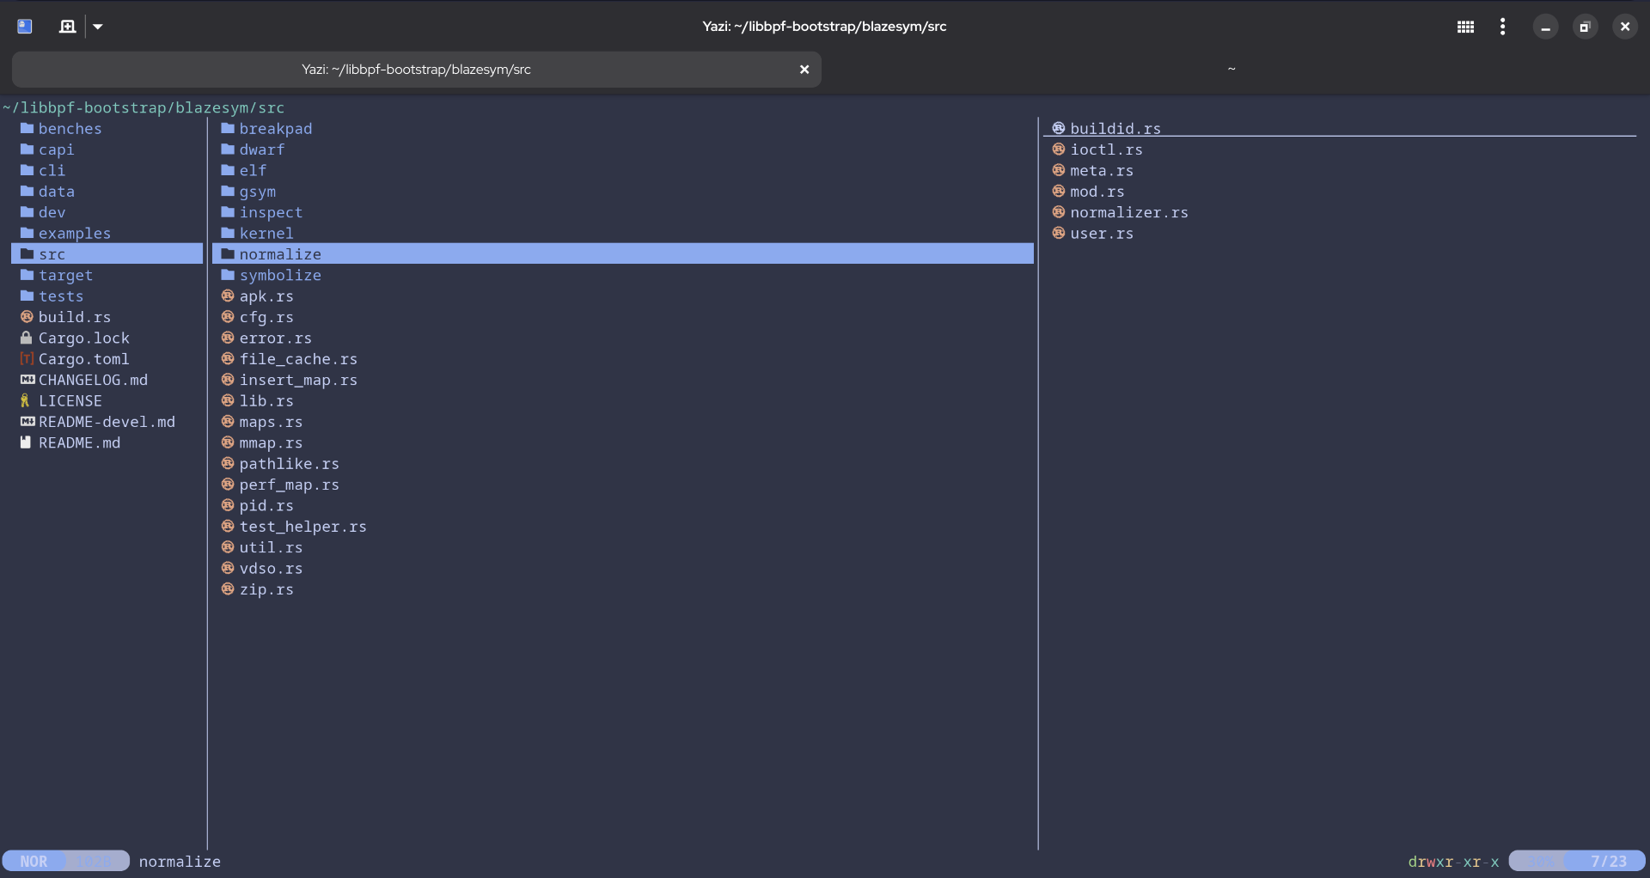This screenshot has height=878, width=1650.
Task: Close the Yazi blazesym/src tab
Action: click(x=804, y=70)
